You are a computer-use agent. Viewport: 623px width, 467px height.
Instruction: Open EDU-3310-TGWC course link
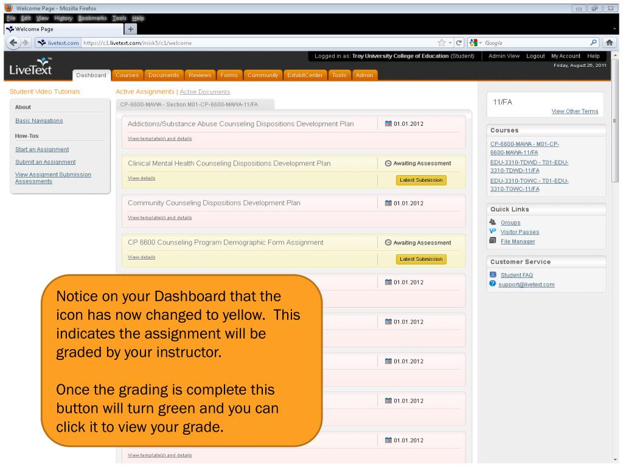pyautogui.click(x=529, y=185)
